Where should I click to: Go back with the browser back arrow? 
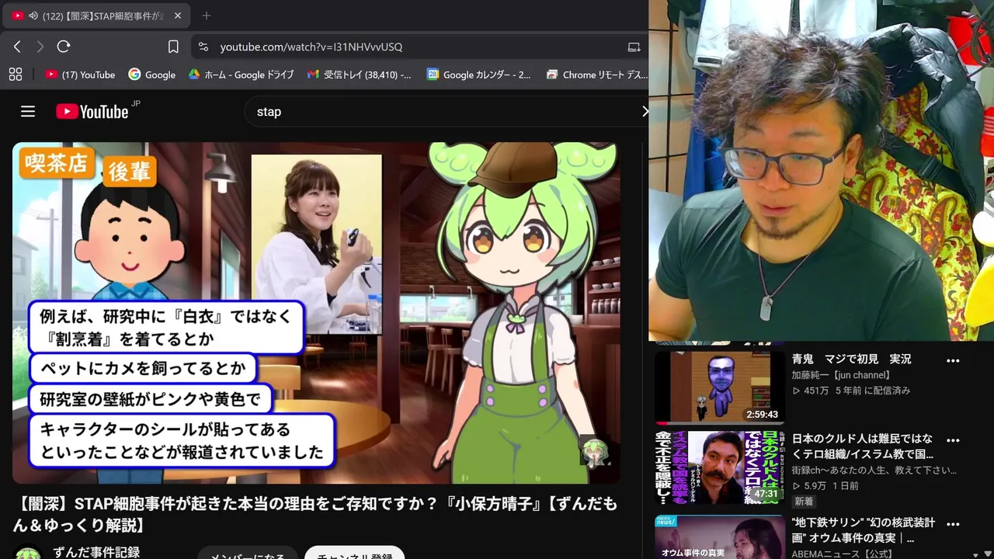[17, 47]
